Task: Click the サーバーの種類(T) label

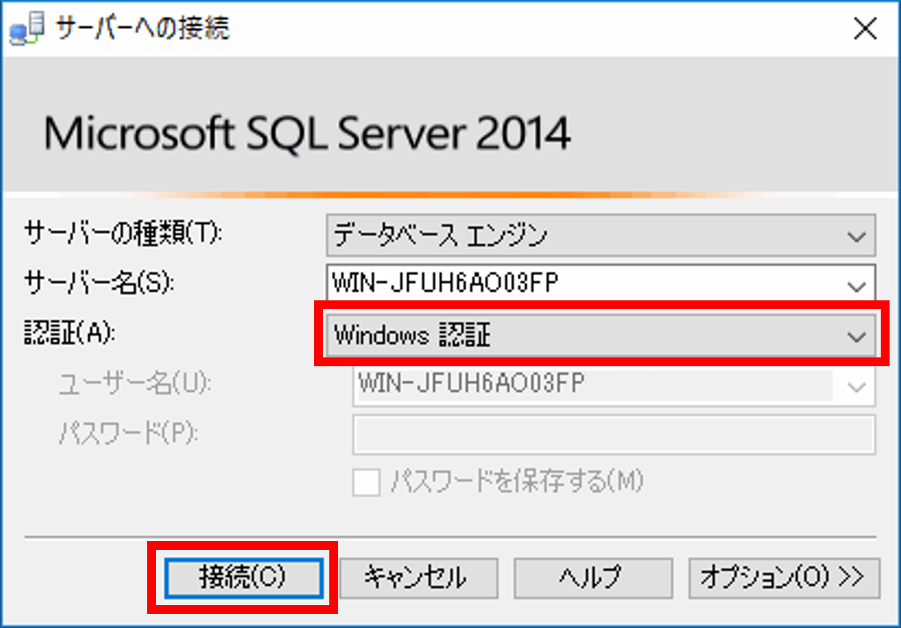Action: pyautogui.click(x=123, y=233)
